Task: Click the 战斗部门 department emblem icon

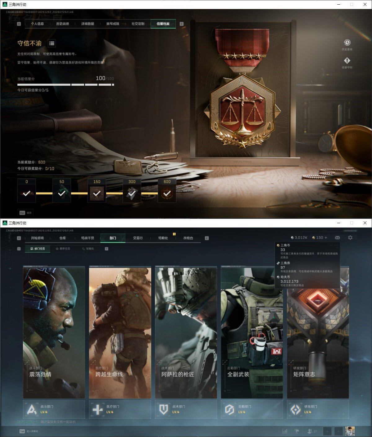Action: pyautogui.click(x=32, y=409)
